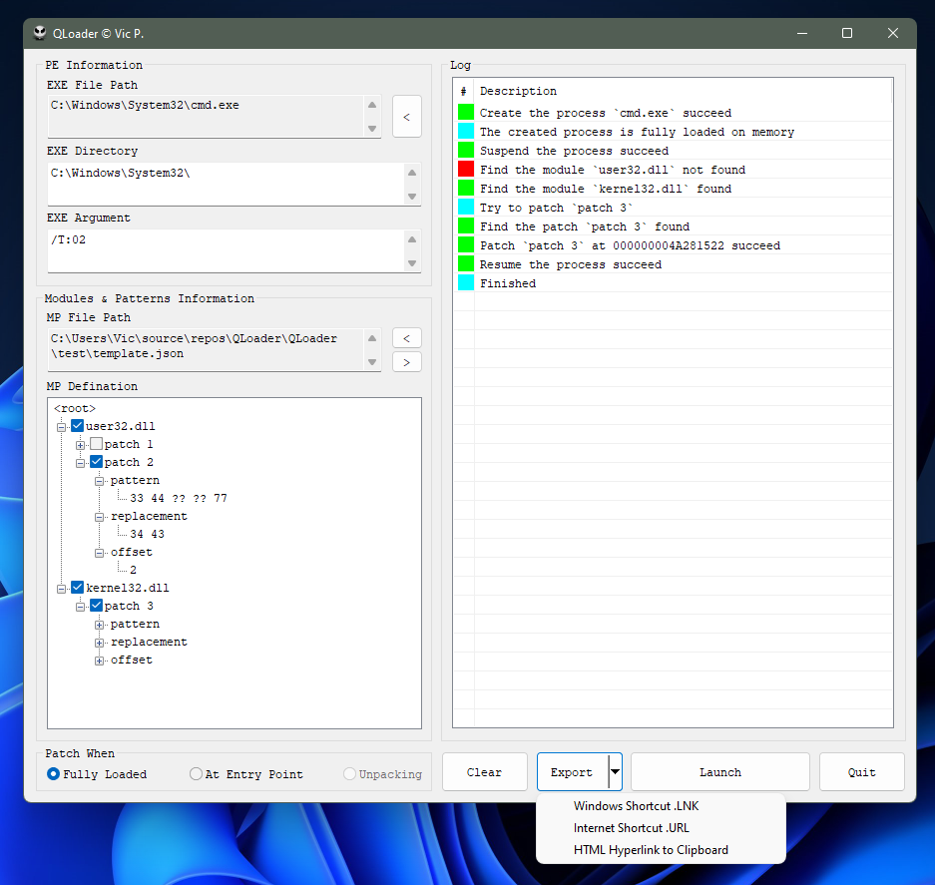This screenshot has width=935, height=885.
Task: Select log row 'Find the module `kernel32.dll` found'
Action: [x=673, y=189]
